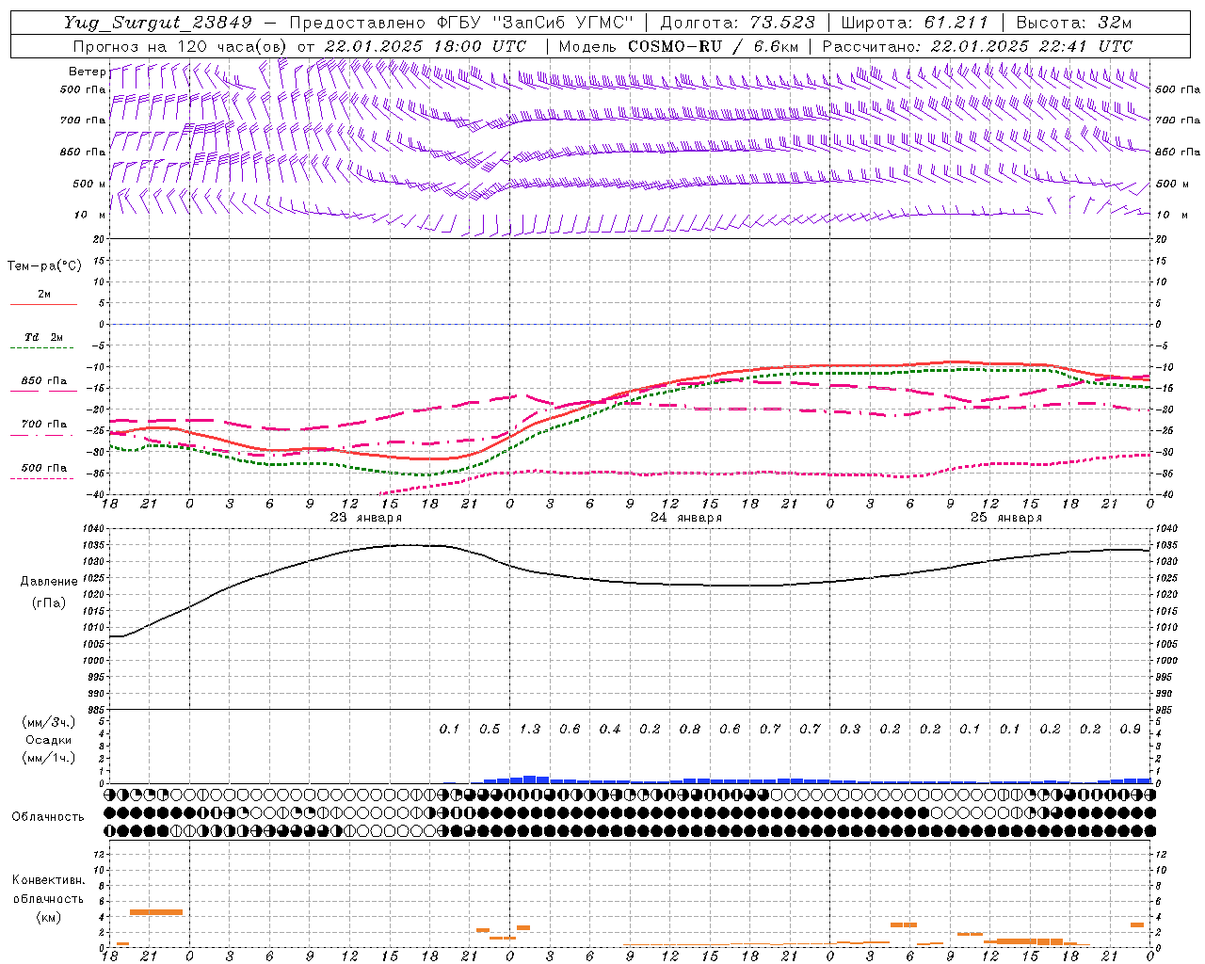Click the 0.8 precipitation value

coord(690,730)
